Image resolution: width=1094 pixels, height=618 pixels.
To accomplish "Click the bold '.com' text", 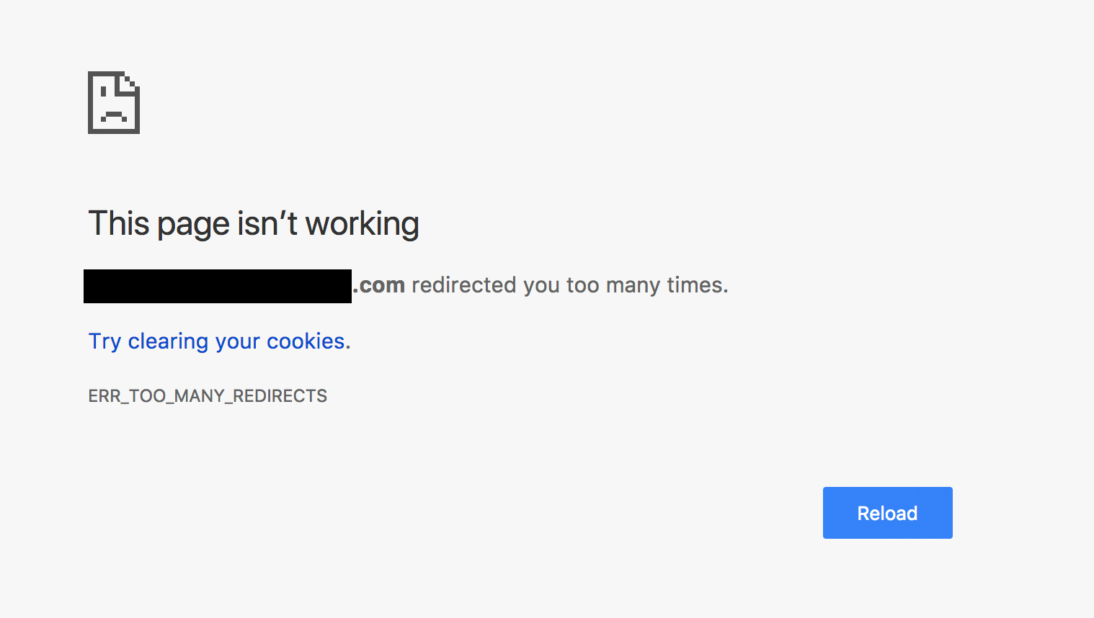I will point(379,285).
